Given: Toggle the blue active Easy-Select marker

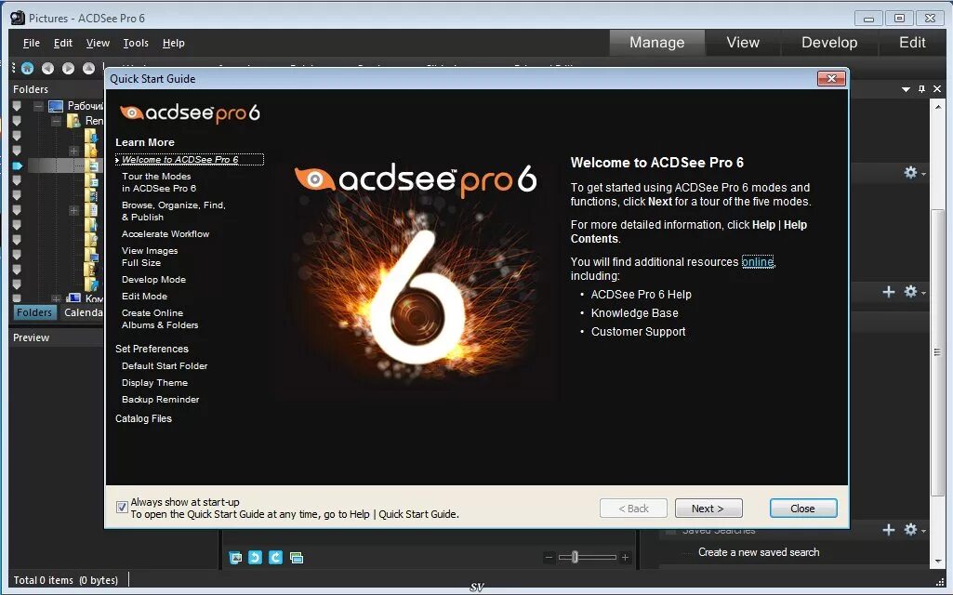Looking at the screenshot, I should coord(17,165).
